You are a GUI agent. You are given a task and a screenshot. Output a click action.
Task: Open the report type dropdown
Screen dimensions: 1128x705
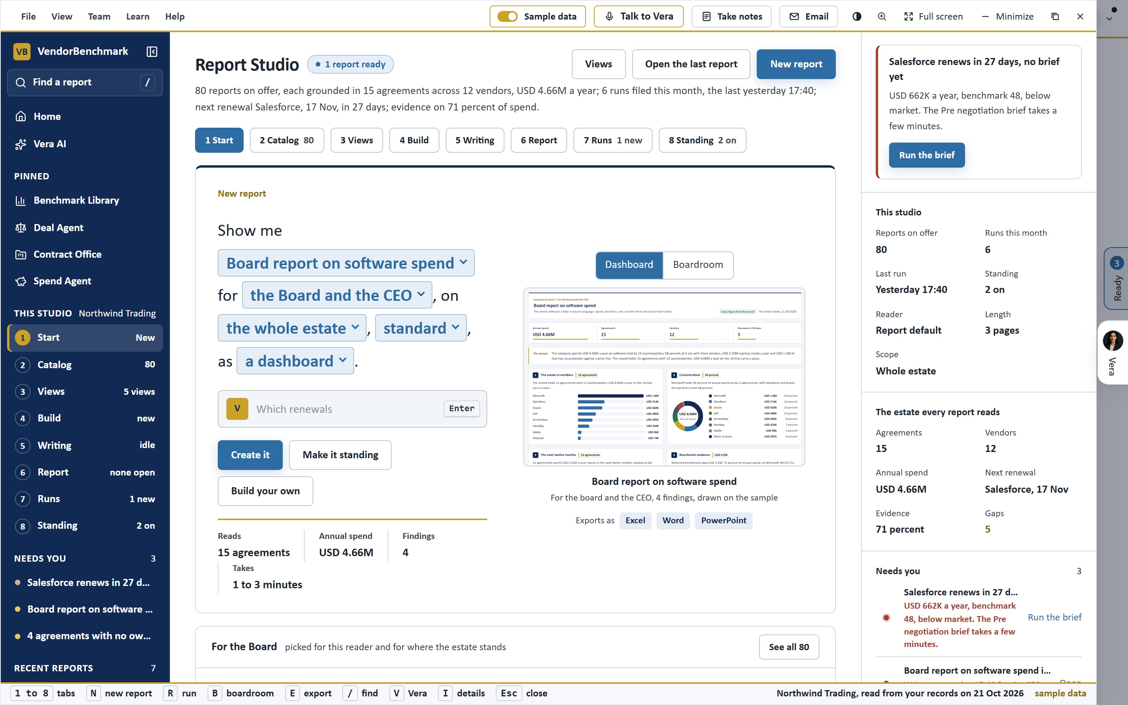pos(346,263)
